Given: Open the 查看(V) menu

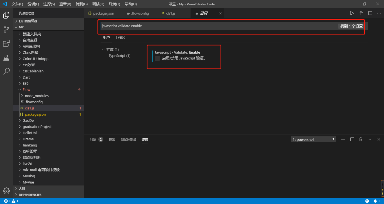Looking at the screenshot, I should 65,4.
